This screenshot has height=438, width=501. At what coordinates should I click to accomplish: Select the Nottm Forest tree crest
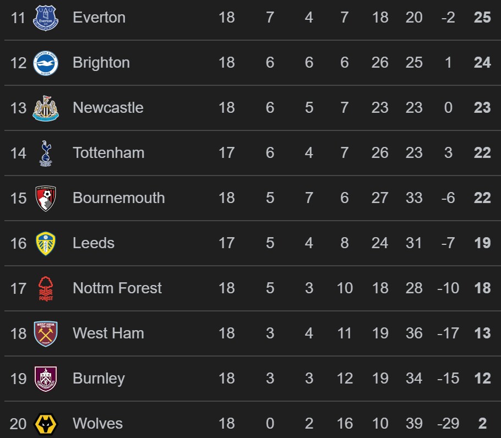click(46, 288)
